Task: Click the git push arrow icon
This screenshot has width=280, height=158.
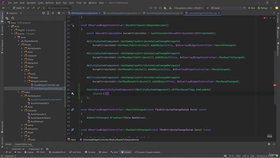Action: pyautogui.click(x=33, y=8)
